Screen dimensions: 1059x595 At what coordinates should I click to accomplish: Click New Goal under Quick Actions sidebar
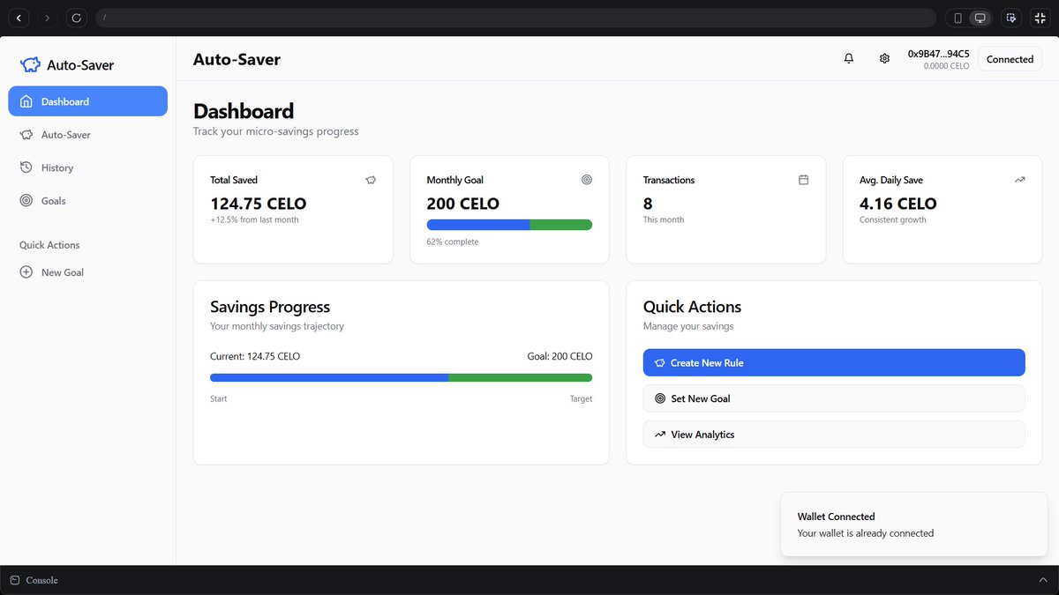87,272
